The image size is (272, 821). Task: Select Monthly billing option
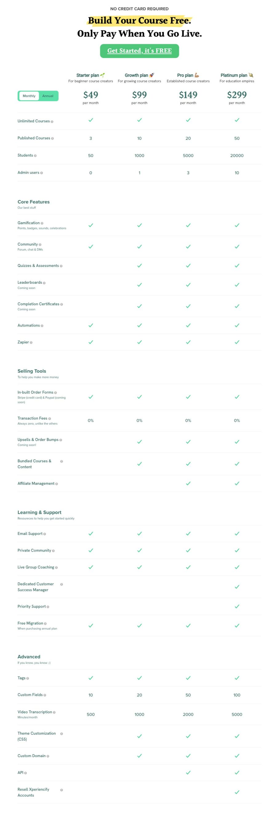click(x=29, y=96)
